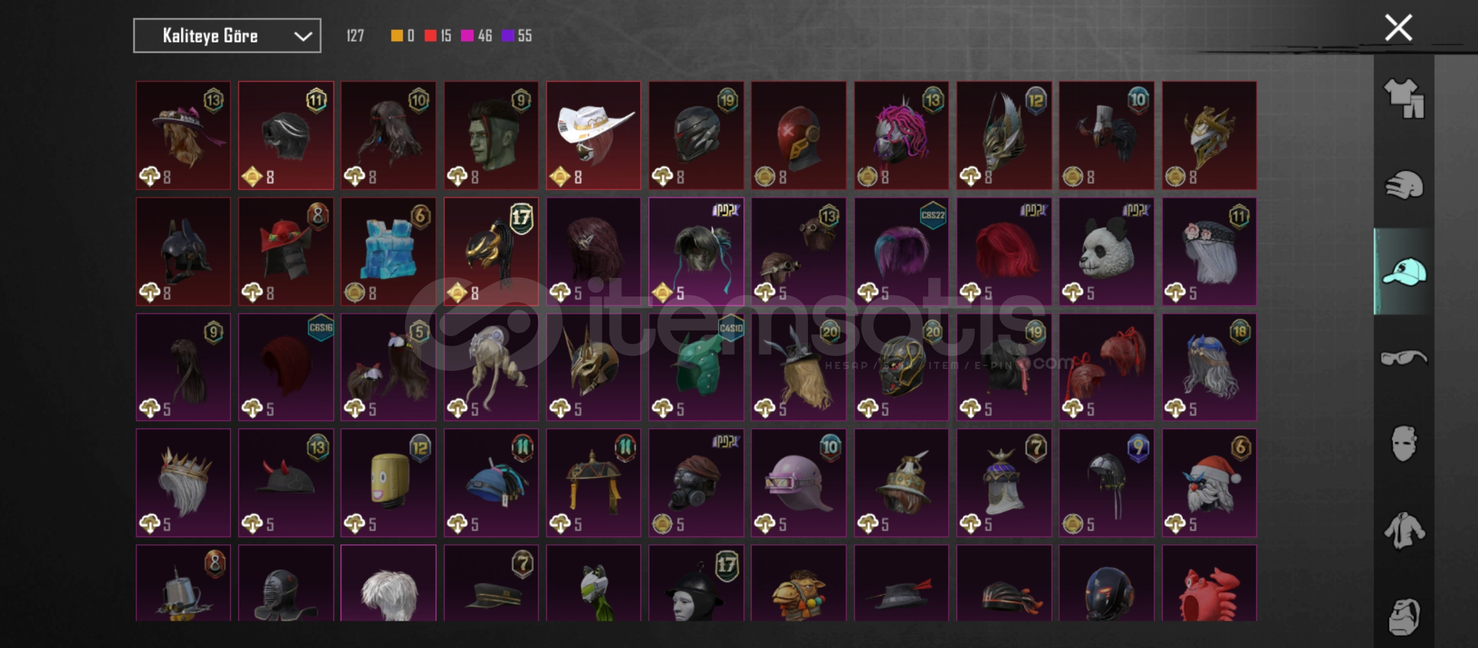Open the face mask category icon
The height and width of the screenshot is (648, 1478).
pos(1403,443)
